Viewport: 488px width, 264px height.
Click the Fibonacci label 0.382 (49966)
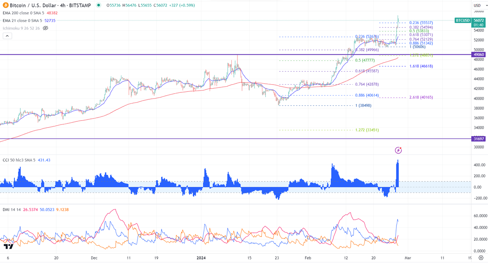pos(367,50)
